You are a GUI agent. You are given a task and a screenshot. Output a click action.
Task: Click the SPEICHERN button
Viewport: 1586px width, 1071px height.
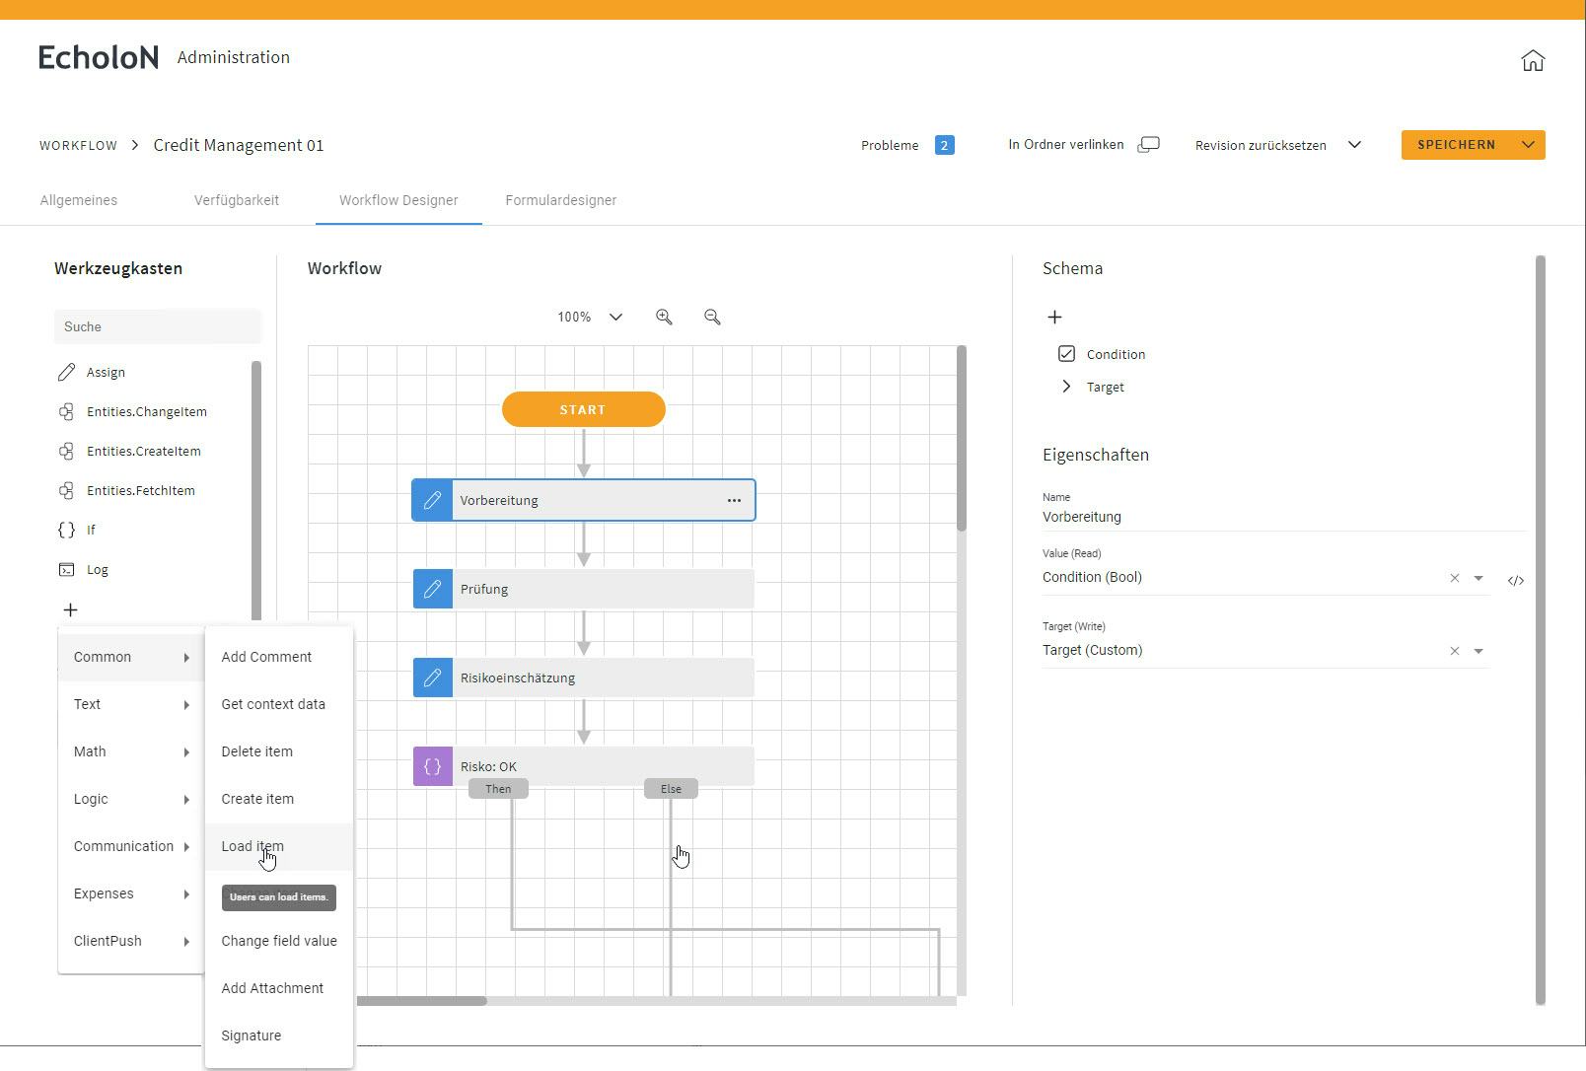(x=1457, y=145)
